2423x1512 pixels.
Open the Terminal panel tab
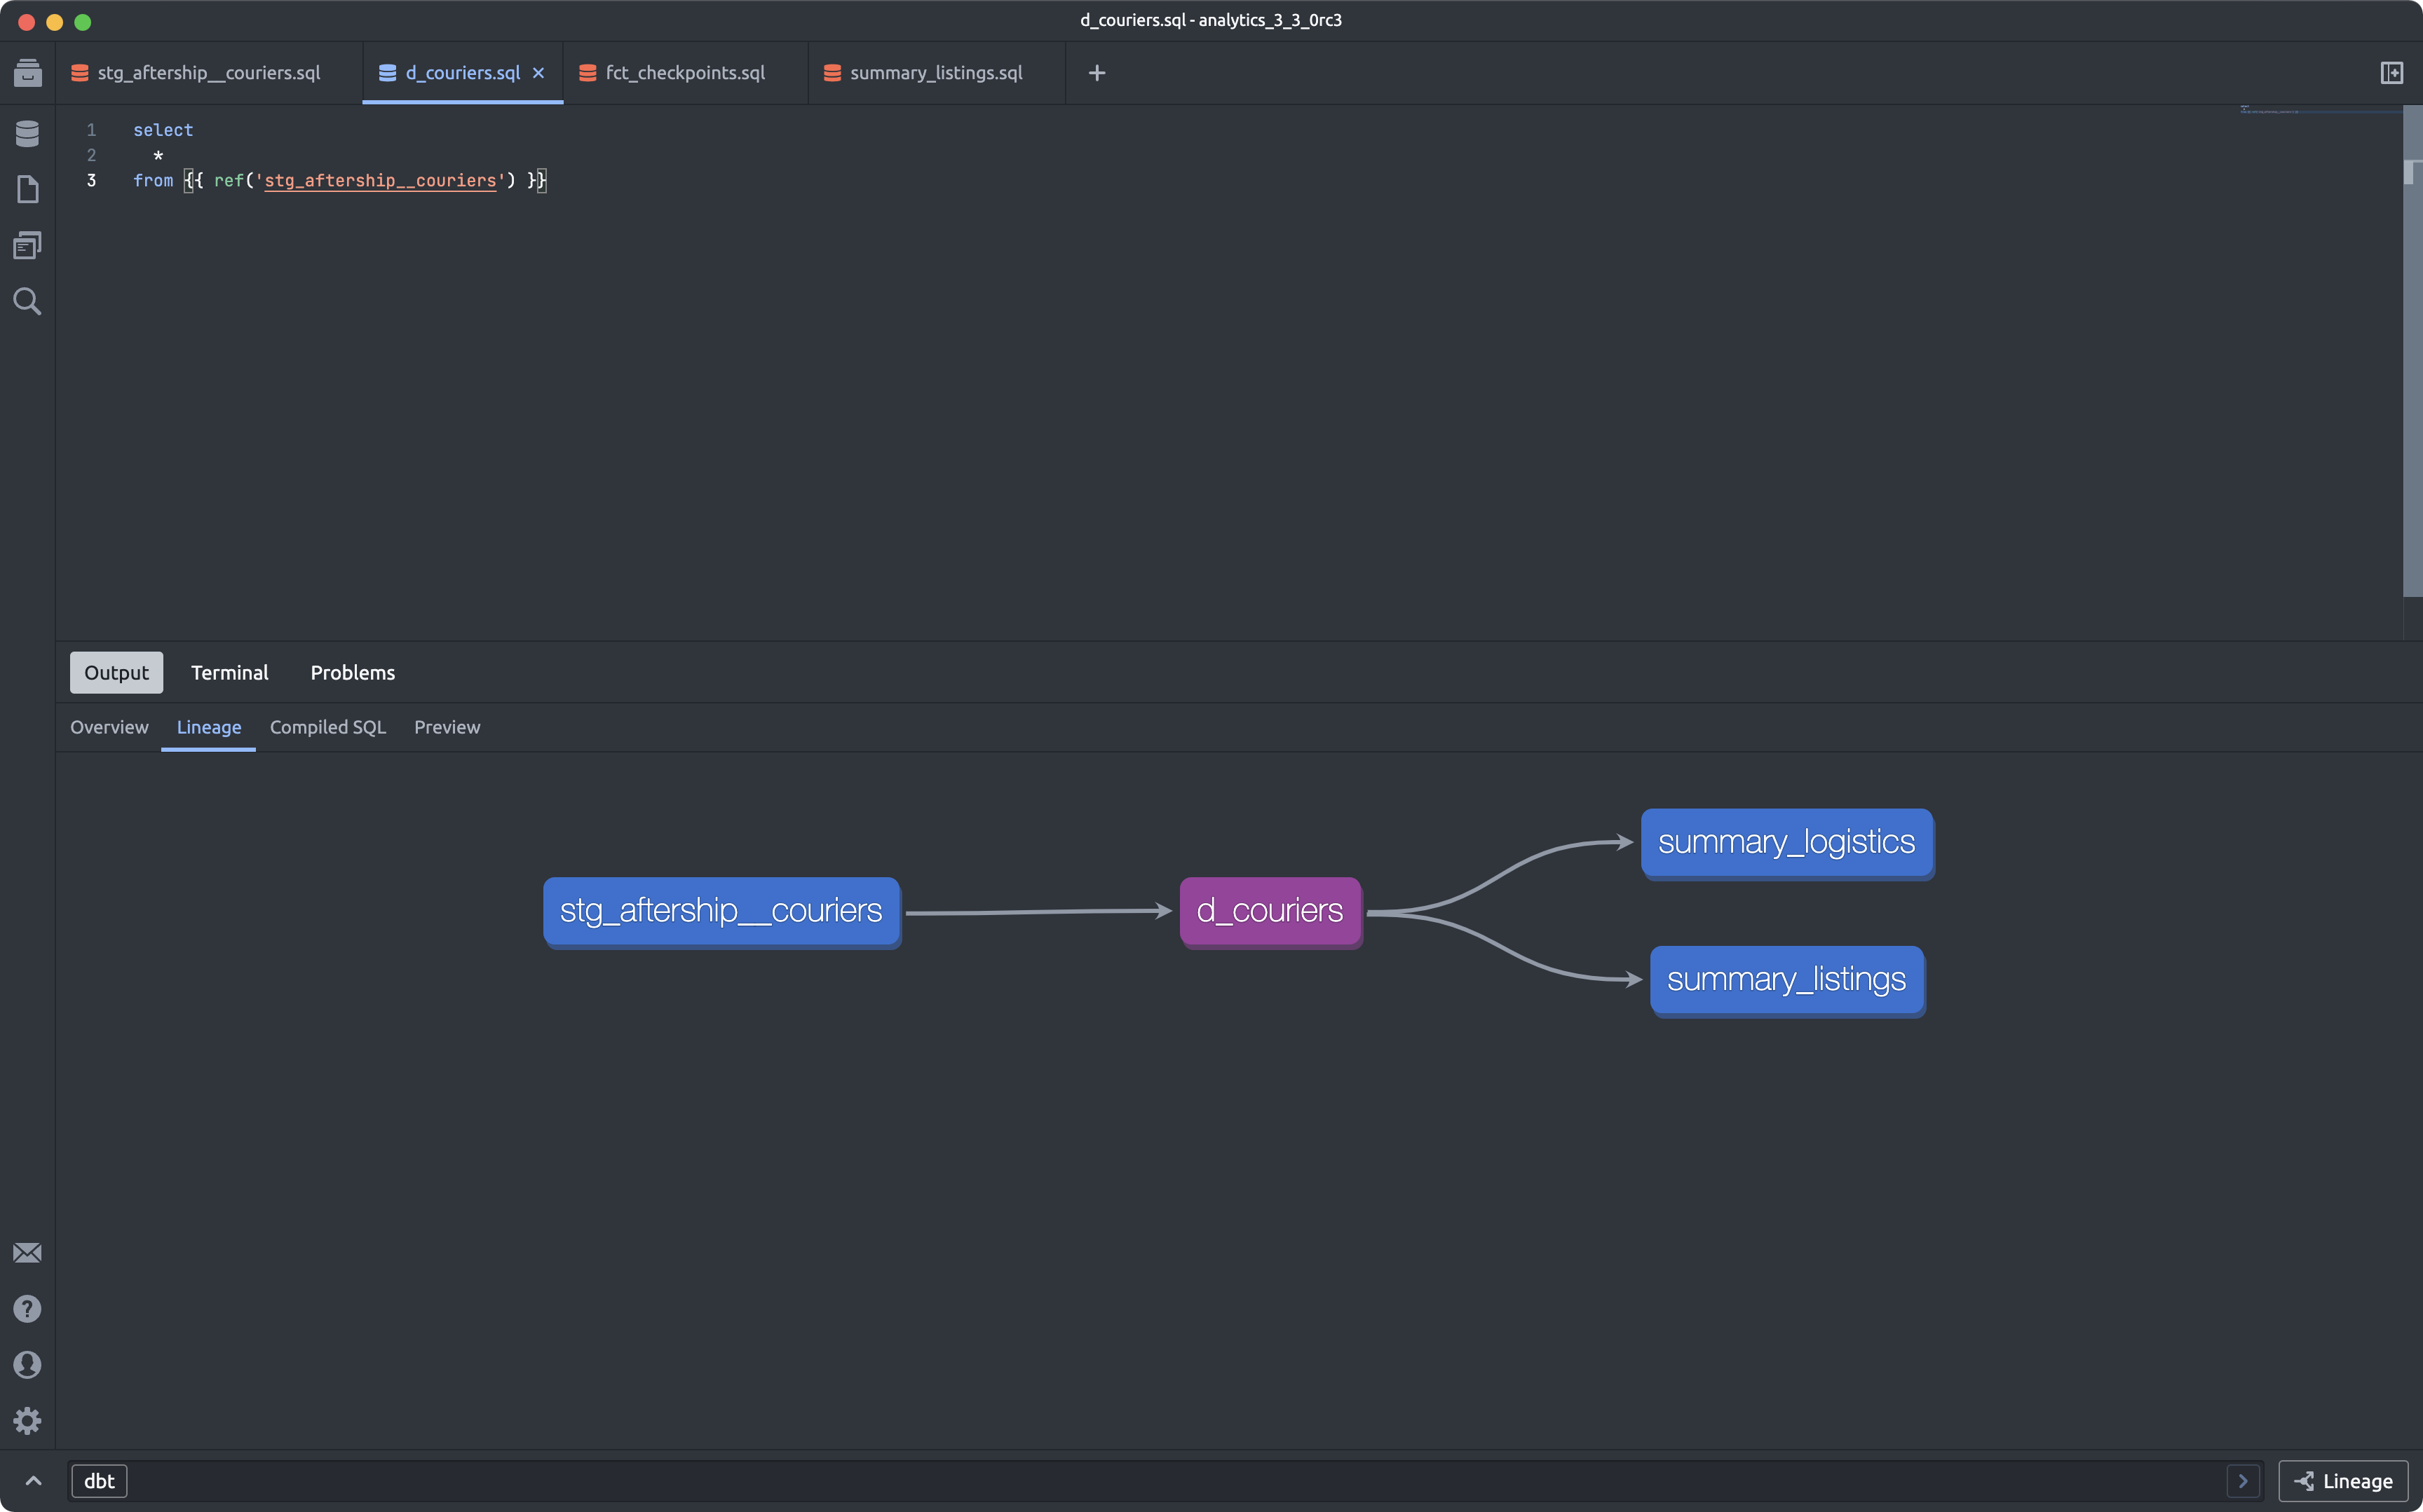click(229, 673)
